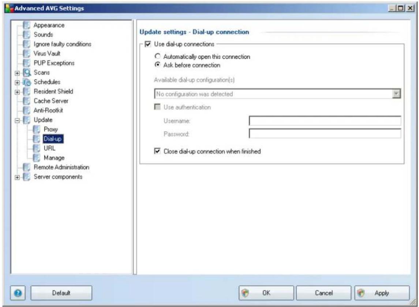This screenshot has height=307, width=419.
Task: Minimize the Advanced AVG Settings window
Action: pyautogui.click(x=392, y=8)
